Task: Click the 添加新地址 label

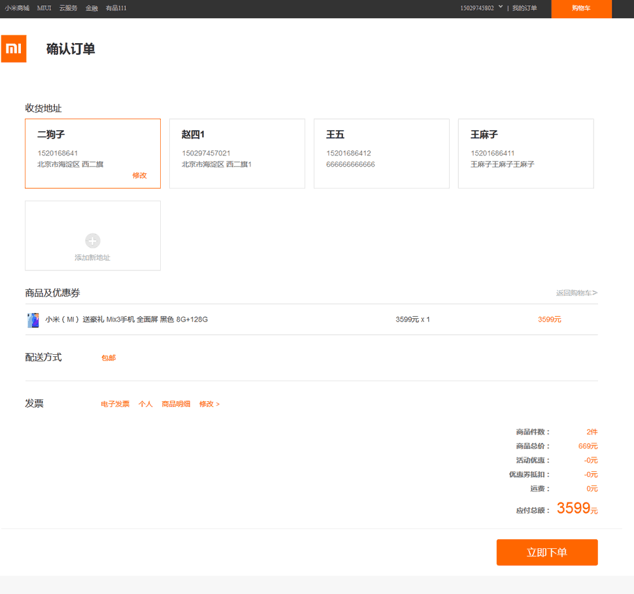Action: click(x=93, y=257)
